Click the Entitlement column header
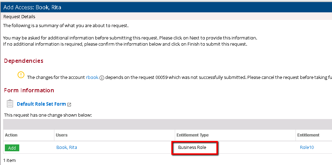 (x=308, y=135)
